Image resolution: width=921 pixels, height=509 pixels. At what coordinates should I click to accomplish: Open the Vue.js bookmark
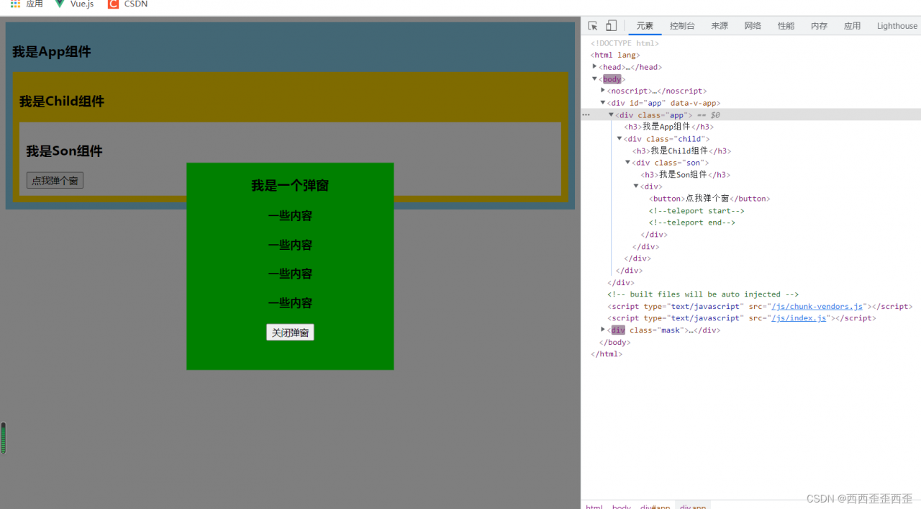click(75, 4)
